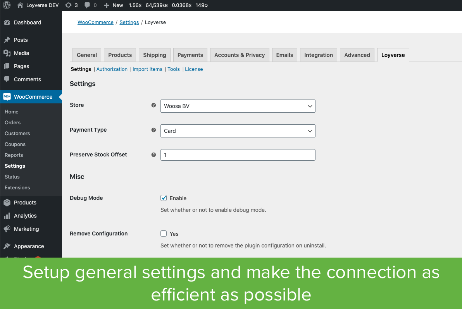Disable the Debug Mode Enable checkbox
Viewport: 462px width, 309px height.
coord(164,198)
